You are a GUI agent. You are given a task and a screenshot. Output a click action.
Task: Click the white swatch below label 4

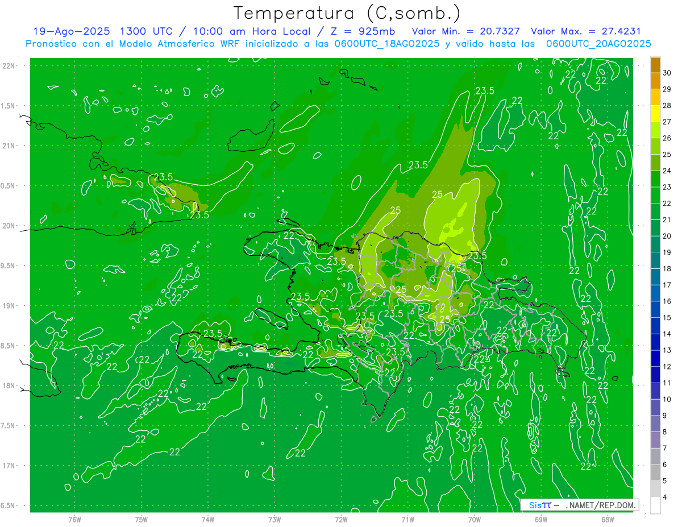point(655,505)
